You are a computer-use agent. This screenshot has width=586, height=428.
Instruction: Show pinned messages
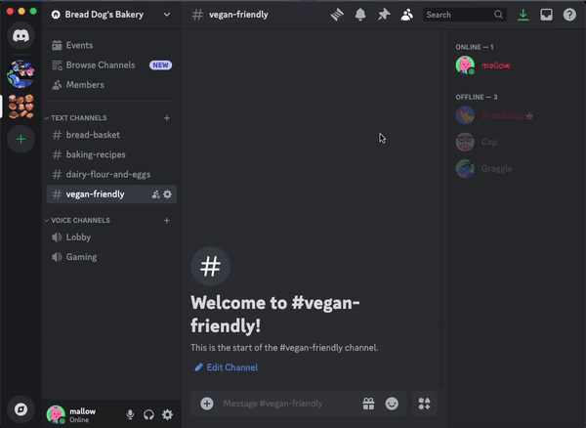(x=384, y=15)
